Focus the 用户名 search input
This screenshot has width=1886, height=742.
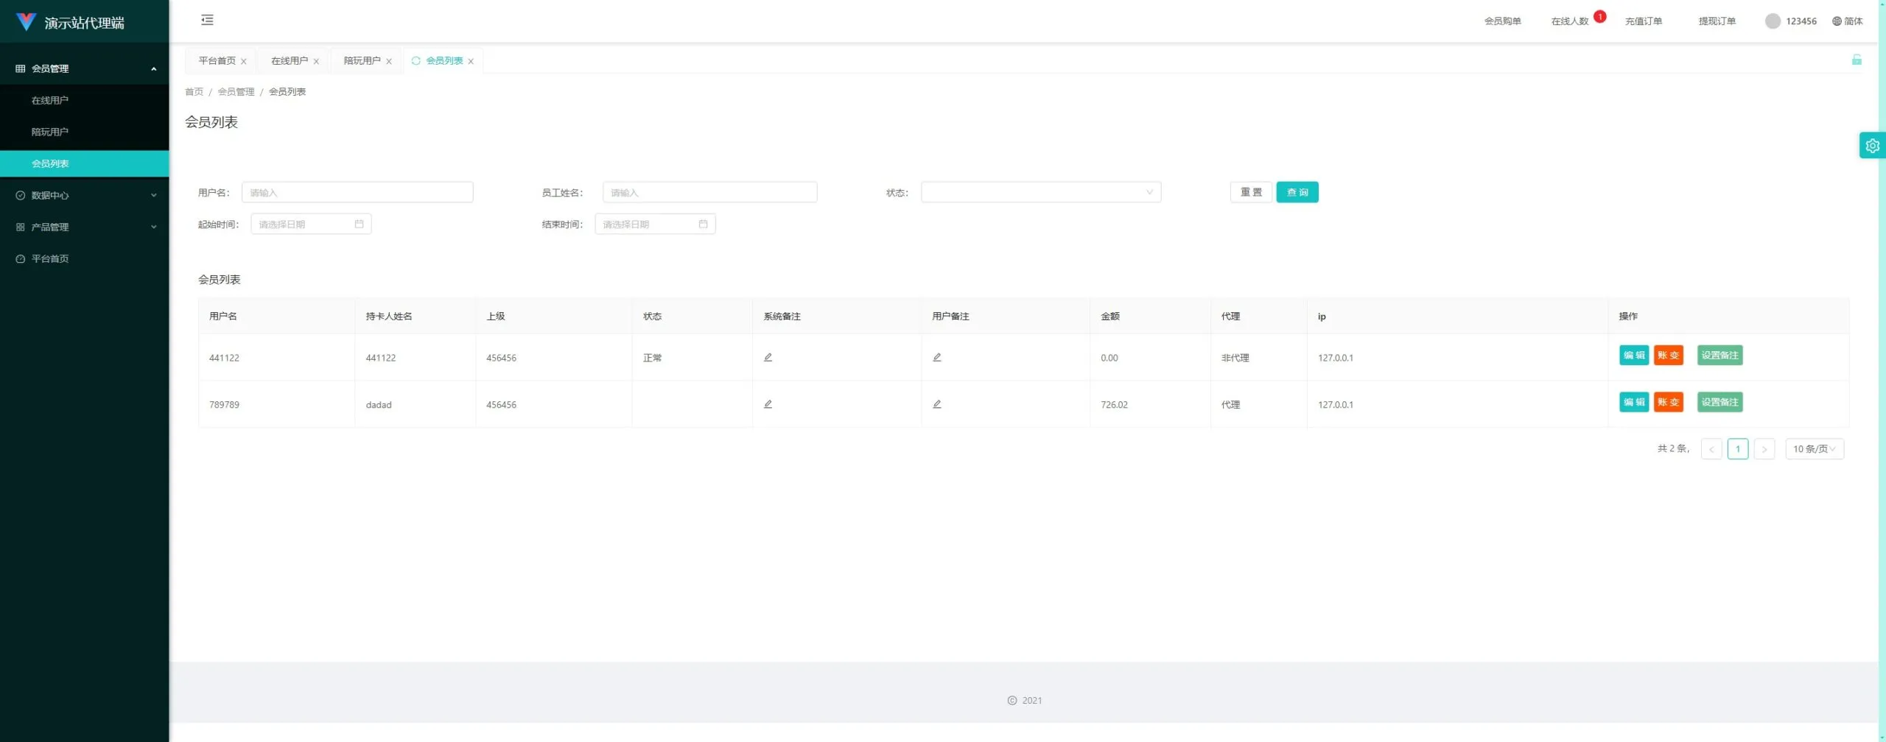357,192
